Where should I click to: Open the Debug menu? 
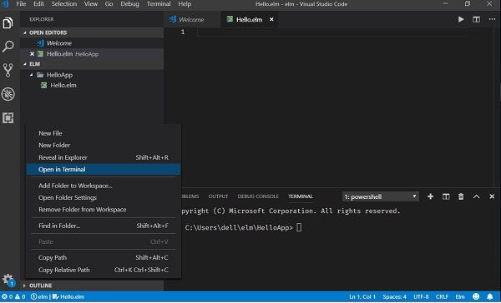(x=129, y=4)
